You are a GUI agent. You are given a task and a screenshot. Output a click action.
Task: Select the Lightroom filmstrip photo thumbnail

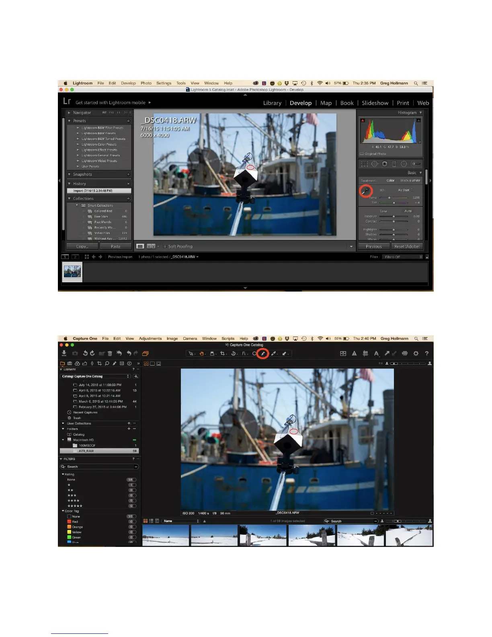(72, 271)
